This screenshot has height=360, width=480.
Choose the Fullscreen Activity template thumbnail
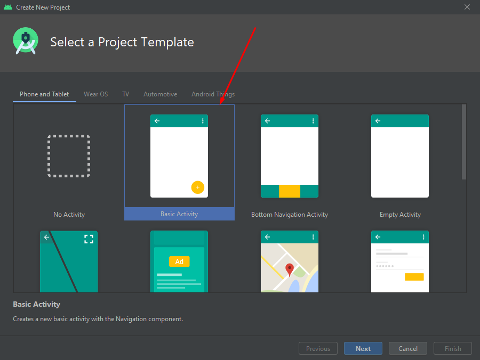coord(69,261)
